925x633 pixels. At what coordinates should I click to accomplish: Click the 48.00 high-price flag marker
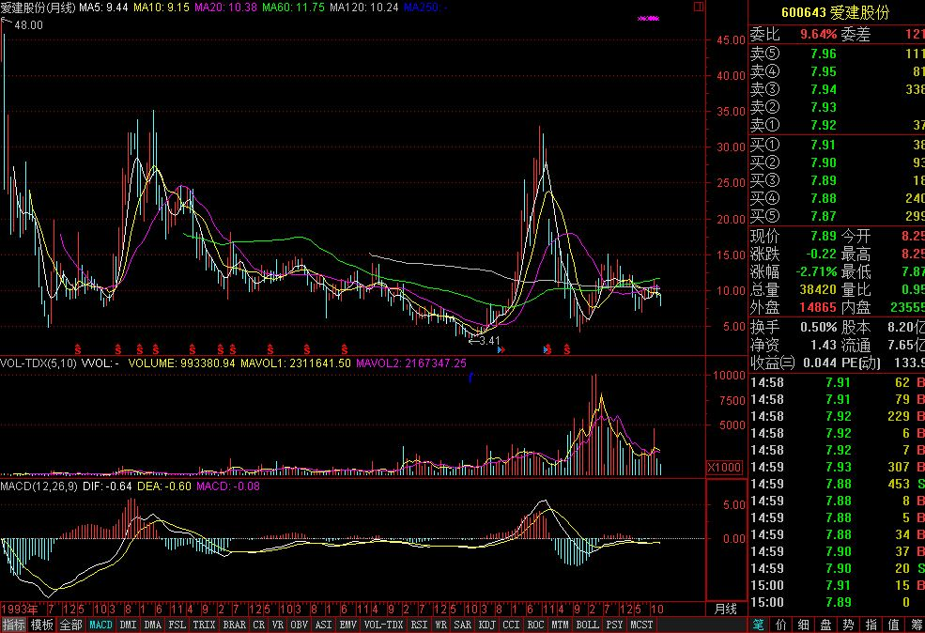23,24
